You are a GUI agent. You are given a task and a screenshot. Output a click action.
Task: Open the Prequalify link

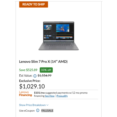click(x=62, y=96)
